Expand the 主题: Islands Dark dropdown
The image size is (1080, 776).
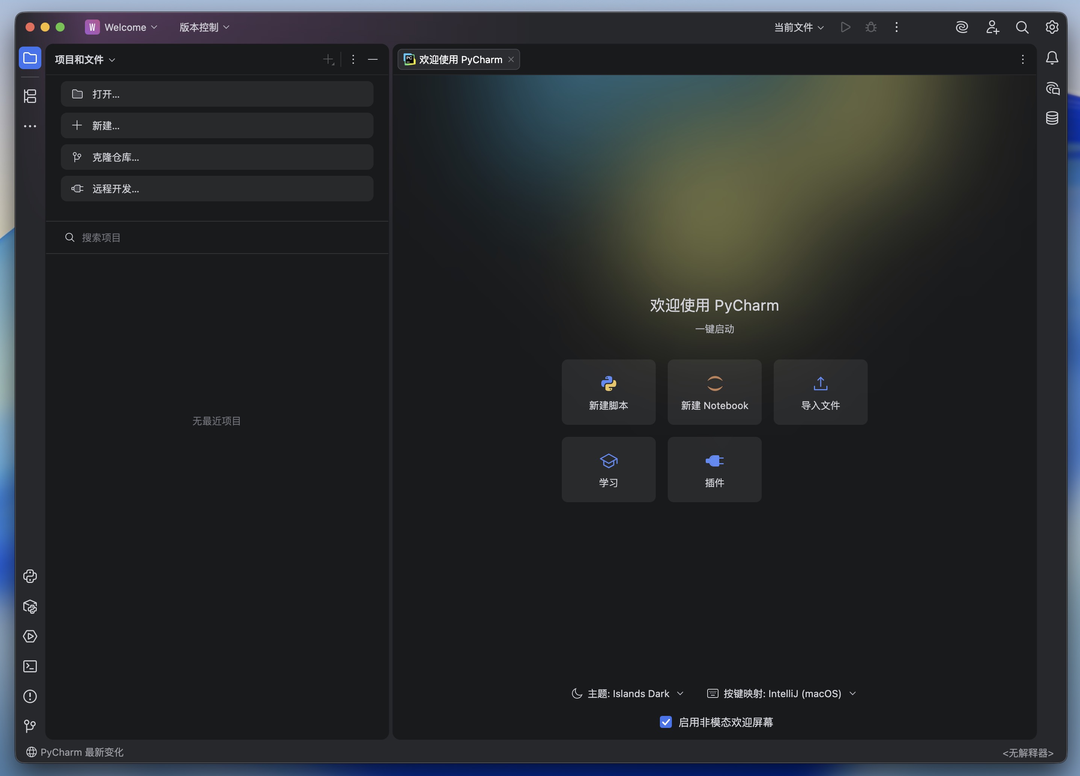point(628,694)
